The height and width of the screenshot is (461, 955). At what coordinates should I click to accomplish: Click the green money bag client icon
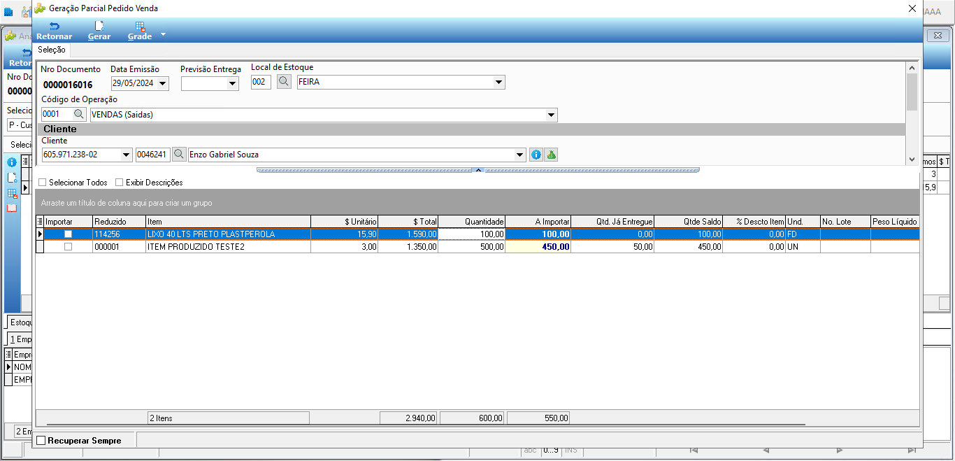pos(551,155)
